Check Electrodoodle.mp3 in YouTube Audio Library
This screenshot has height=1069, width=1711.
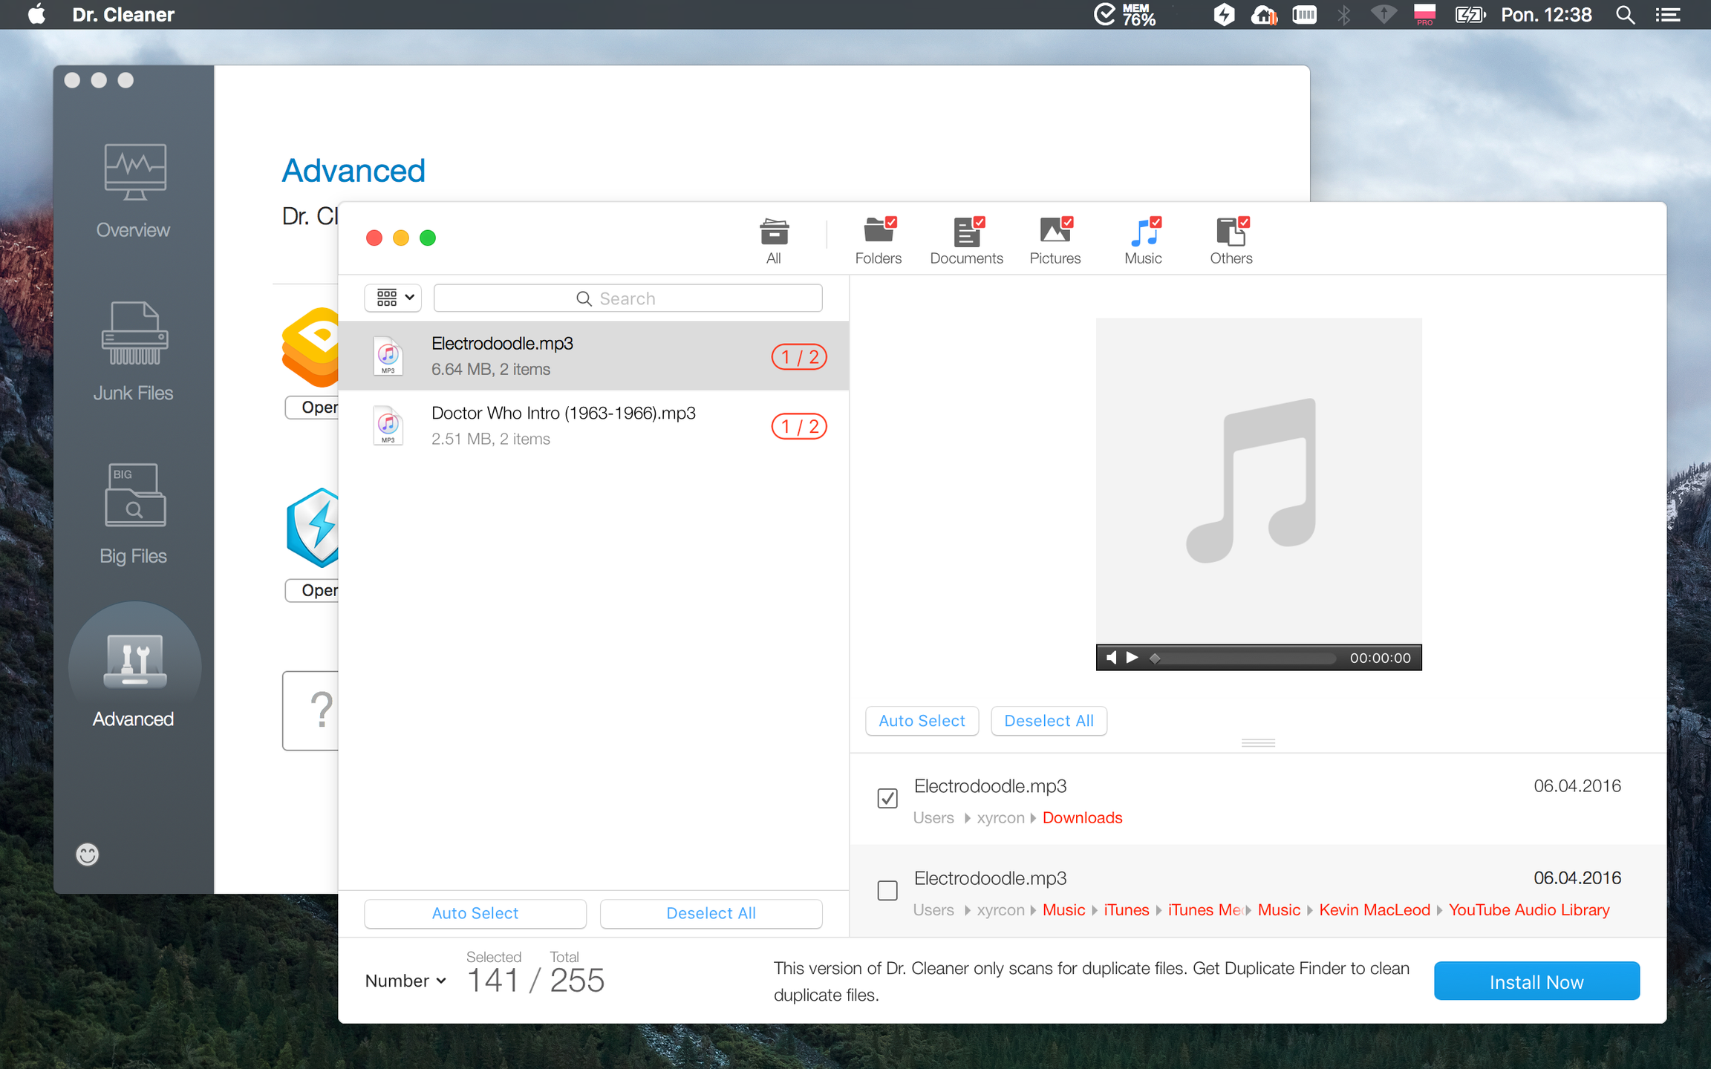point(887,890)
